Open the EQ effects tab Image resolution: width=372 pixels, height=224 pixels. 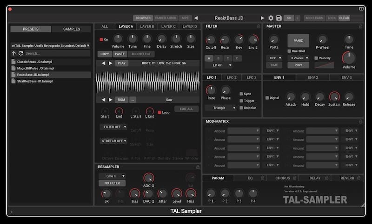pos(250,178)
